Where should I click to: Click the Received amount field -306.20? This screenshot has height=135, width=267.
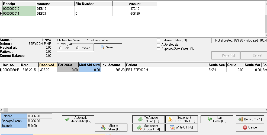(x=48, y=70)
